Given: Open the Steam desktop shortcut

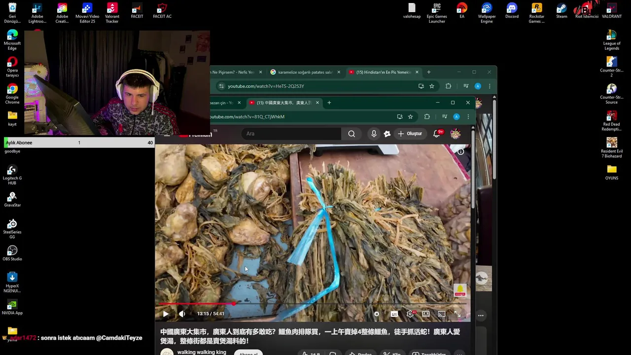Looking at the screenshot, I should pos(561,11).
